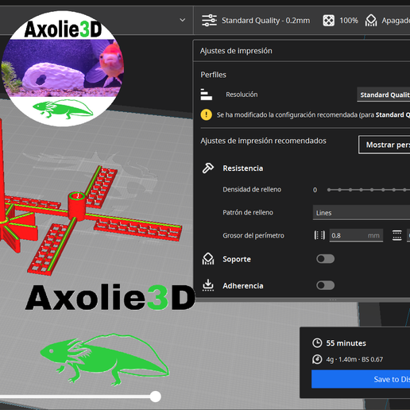Click the Soporte icon
This screenshot has width=410, height=410.
pos(208,259)
